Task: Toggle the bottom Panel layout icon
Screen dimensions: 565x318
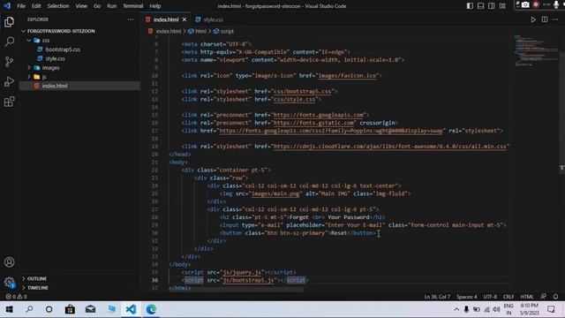Action: [480, 6]
